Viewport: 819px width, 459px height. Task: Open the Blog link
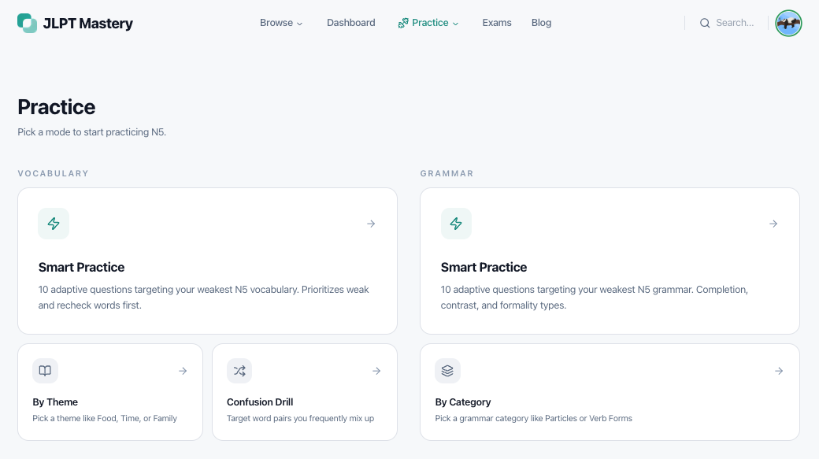pos(542,23)
